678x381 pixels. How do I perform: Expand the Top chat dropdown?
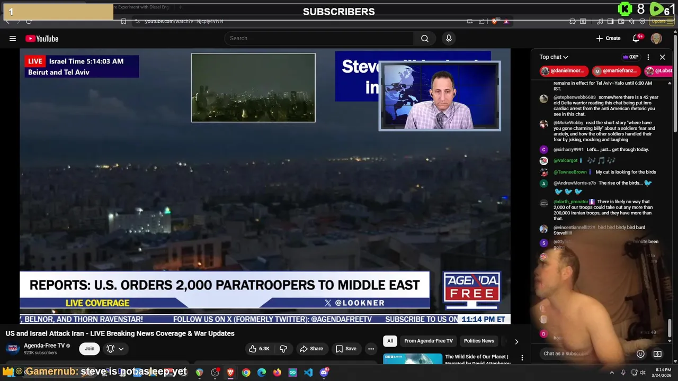pyautogui.click(x=554, y=57)
